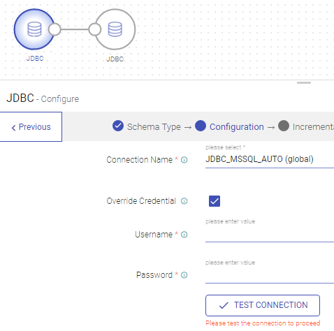Click the Previous button
Viewport: 334px width, 331px height.
click(x=31, y=126)
